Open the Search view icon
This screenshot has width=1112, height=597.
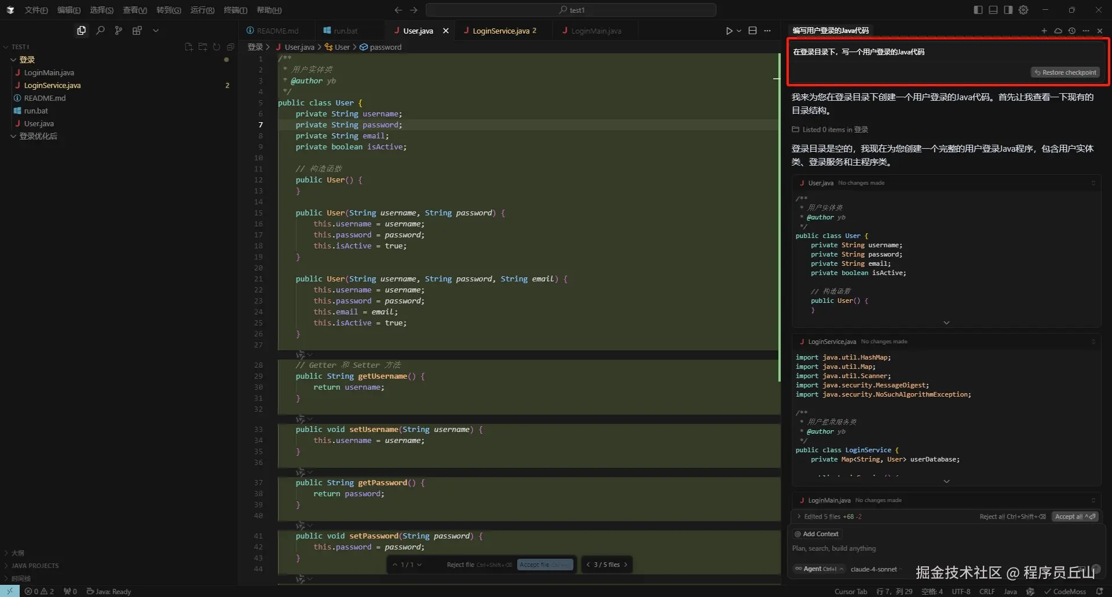coord(100,31)
